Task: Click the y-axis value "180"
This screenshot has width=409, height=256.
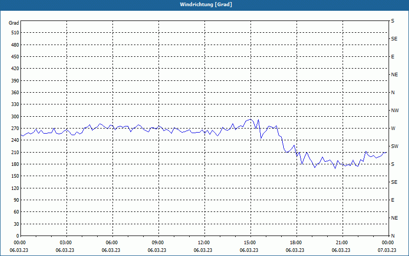Action: coord(15,164)
